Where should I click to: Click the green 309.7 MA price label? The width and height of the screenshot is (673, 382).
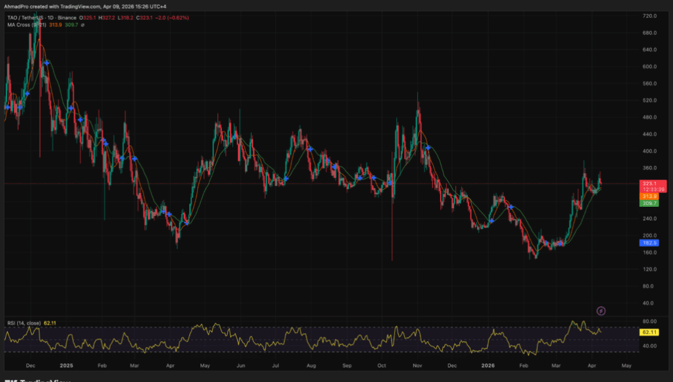pos(649,204)
